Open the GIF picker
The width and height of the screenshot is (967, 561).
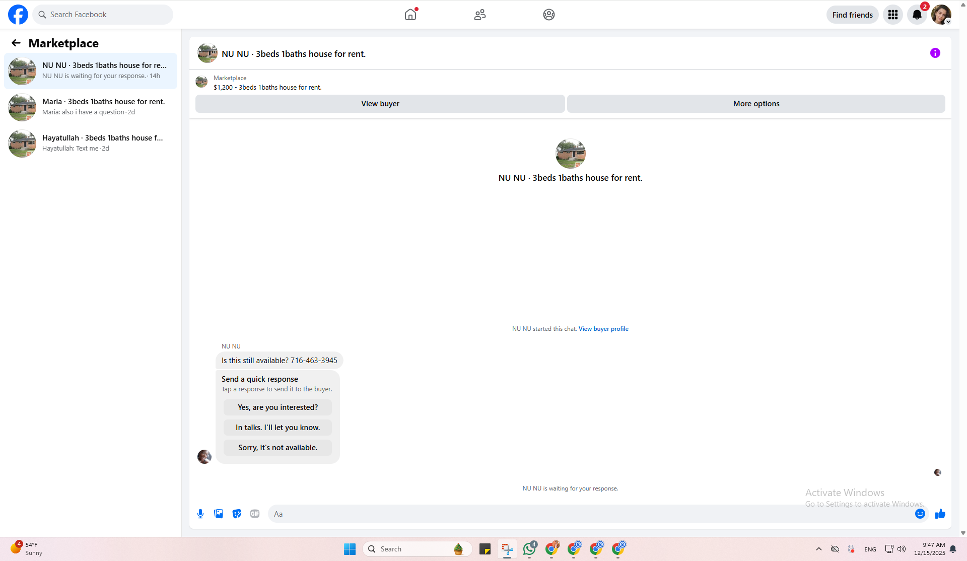click(255, 514)
